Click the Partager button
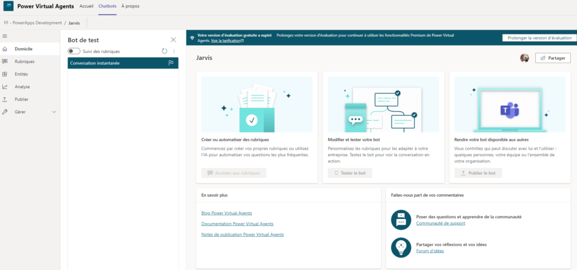Viewport: 577px width, 270px height. point(553,58)
